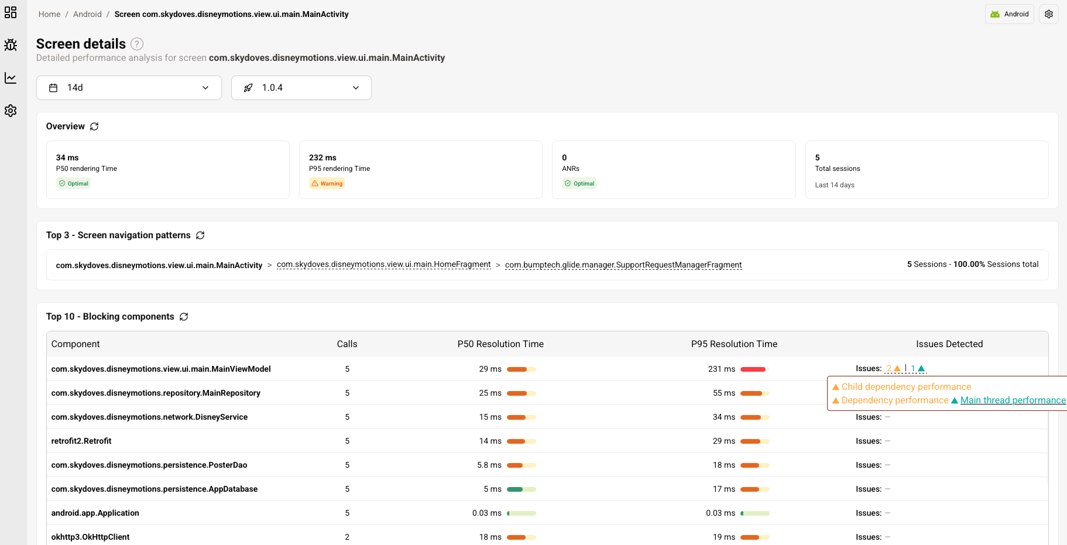This screenshot has height=545, width=1067.
Task: Go to Home breadcrumb
Action: tap(49, 14)
